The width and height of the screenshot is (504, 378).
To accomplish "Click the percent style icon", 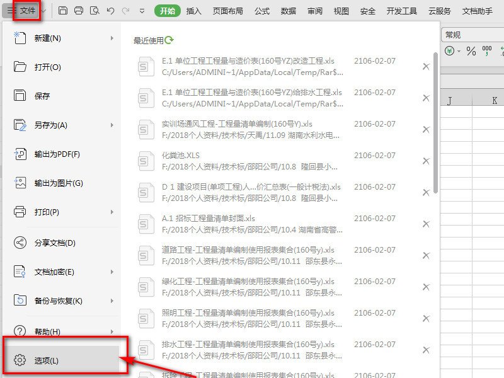I will coord(471,51).
